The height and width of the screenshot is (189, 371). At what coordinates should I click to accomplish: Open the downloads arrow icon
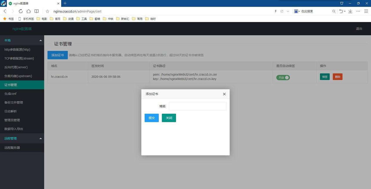click(x=350, y=11)
